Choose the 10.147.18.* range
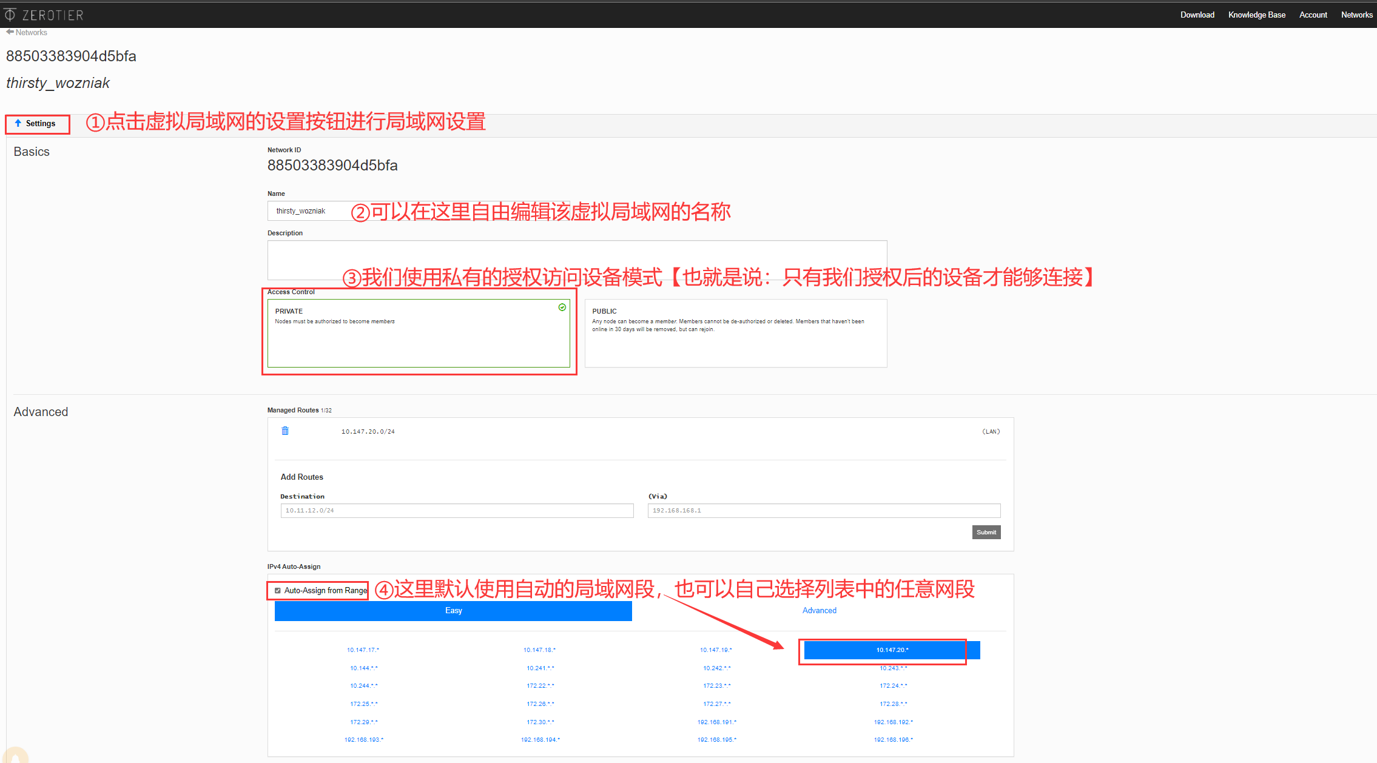1377x763 pixels. point(539,650)
